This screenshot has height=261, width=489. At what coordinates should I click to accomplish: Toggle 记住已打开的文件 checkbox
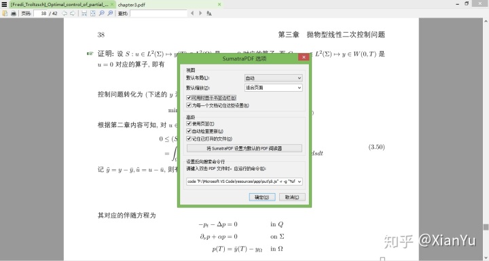[189, 139]
